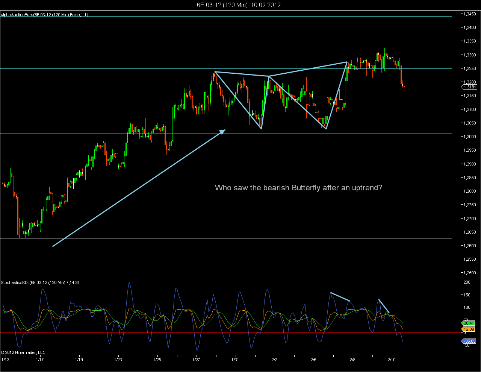Click the 1/27 date on time axis
Viewport: 481px width, 372px height.
point(196,360)
